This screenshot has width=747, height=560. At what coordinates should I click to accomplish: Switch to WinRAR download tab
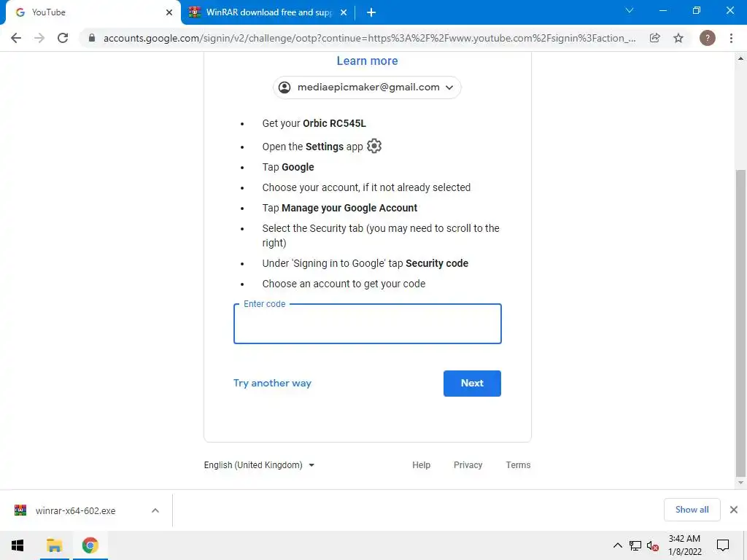click(x=268, y=12)
